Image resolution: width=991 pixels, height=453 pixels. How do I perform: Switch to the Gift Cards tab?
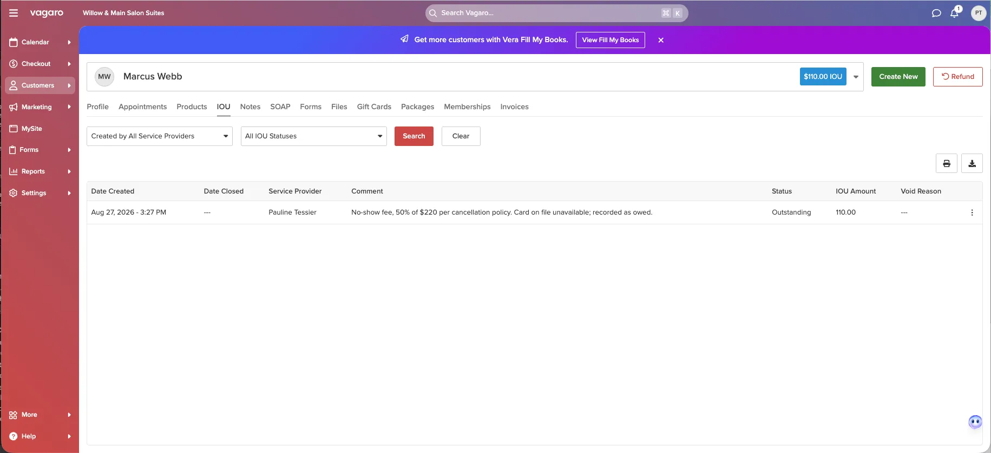374,107
